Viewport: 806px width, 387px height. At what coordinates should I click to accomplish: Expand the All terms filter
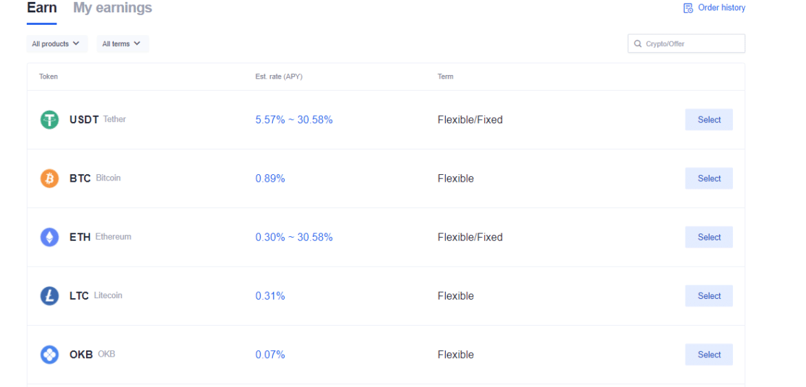click(122, 44)
